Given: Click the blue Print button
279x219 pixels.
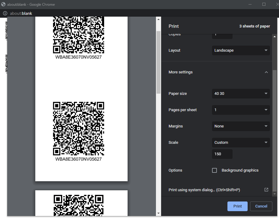Looking at the screenshot, I should [x=237, y=206].
